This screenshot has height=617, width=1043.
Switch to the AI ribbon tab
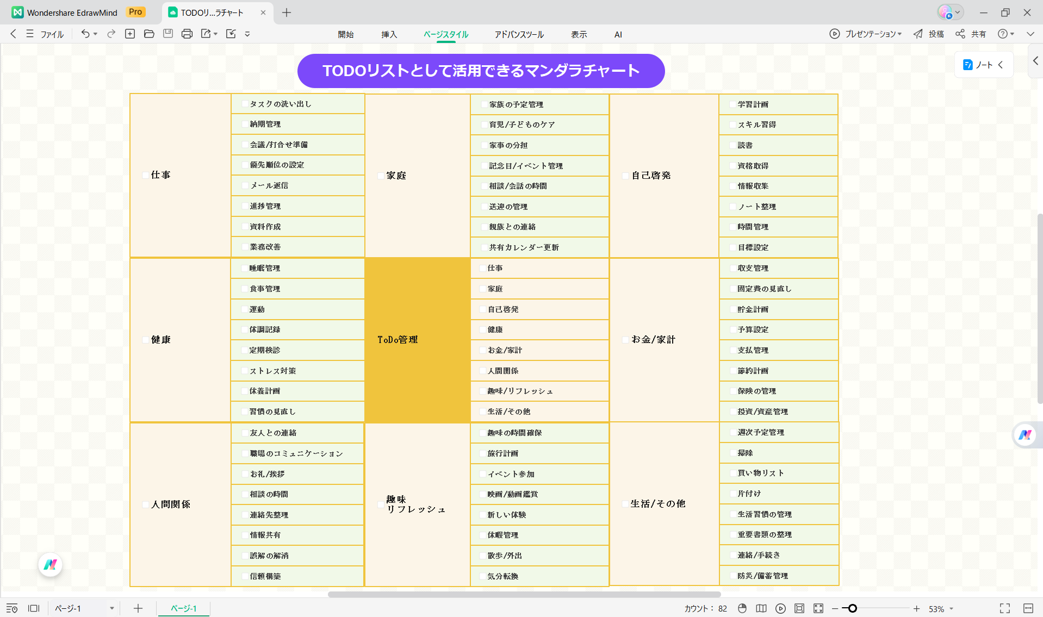click(x=618, y=34)
